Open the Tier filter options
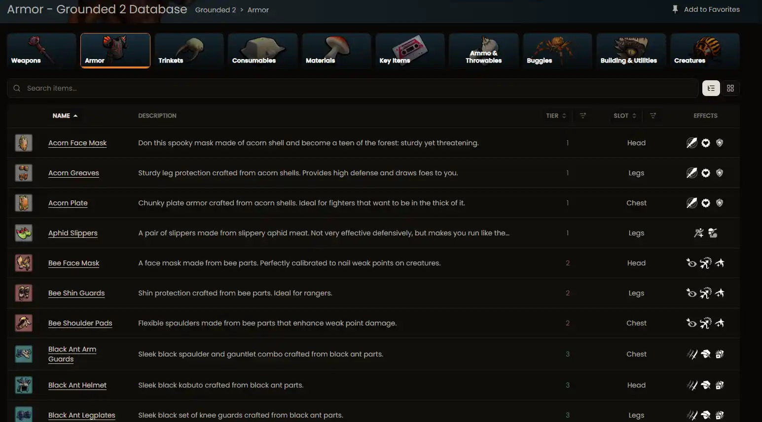The height and width of the screenshot is (422, 762). click(583, 116)
